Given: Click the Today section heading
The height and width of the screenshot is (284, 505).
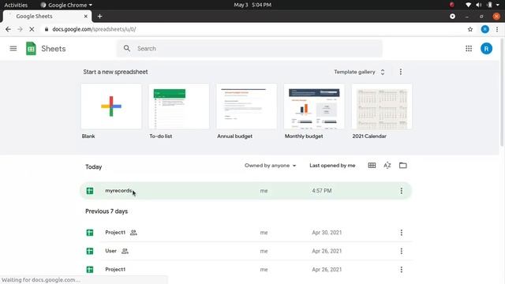Looking at the screenshot, I should tap(93, 166).
